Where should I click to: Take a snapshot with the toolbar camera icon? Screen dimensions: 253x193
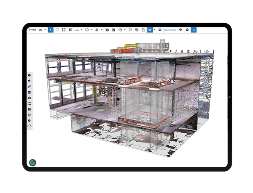pyautogui.click(x=107, y=30)
